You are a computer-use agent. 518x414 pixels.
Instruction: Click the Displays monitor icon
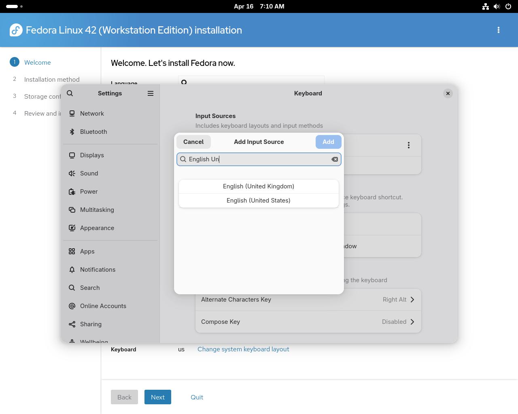[72, 155]
